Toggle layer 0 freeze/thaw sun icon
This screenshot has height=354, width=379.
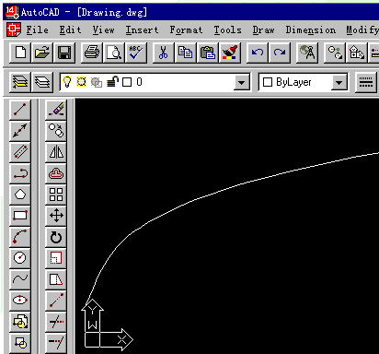tap(81, 82)
